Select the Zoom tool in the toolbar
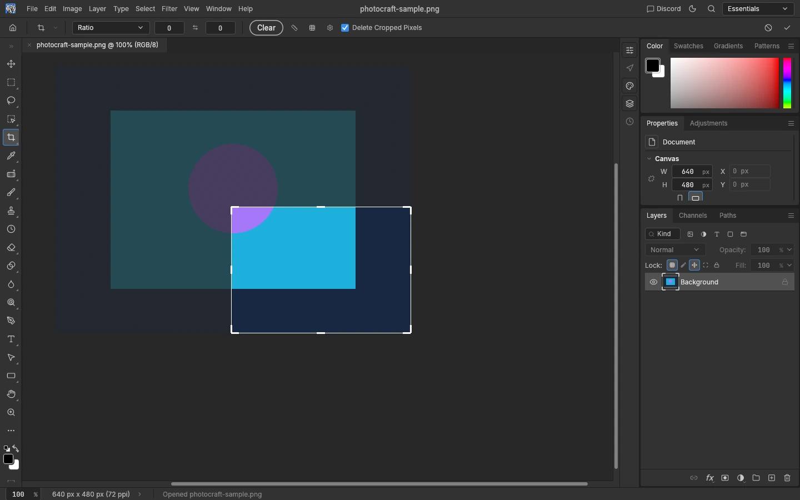800x500 pixels. [11, 413]
